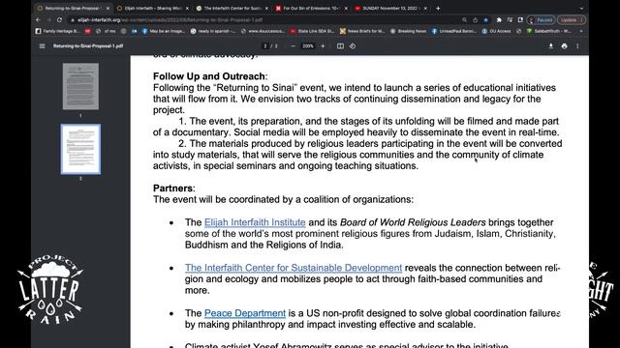Edit the 200% zoom level field
620x348 pixels.
click(308, 46)
